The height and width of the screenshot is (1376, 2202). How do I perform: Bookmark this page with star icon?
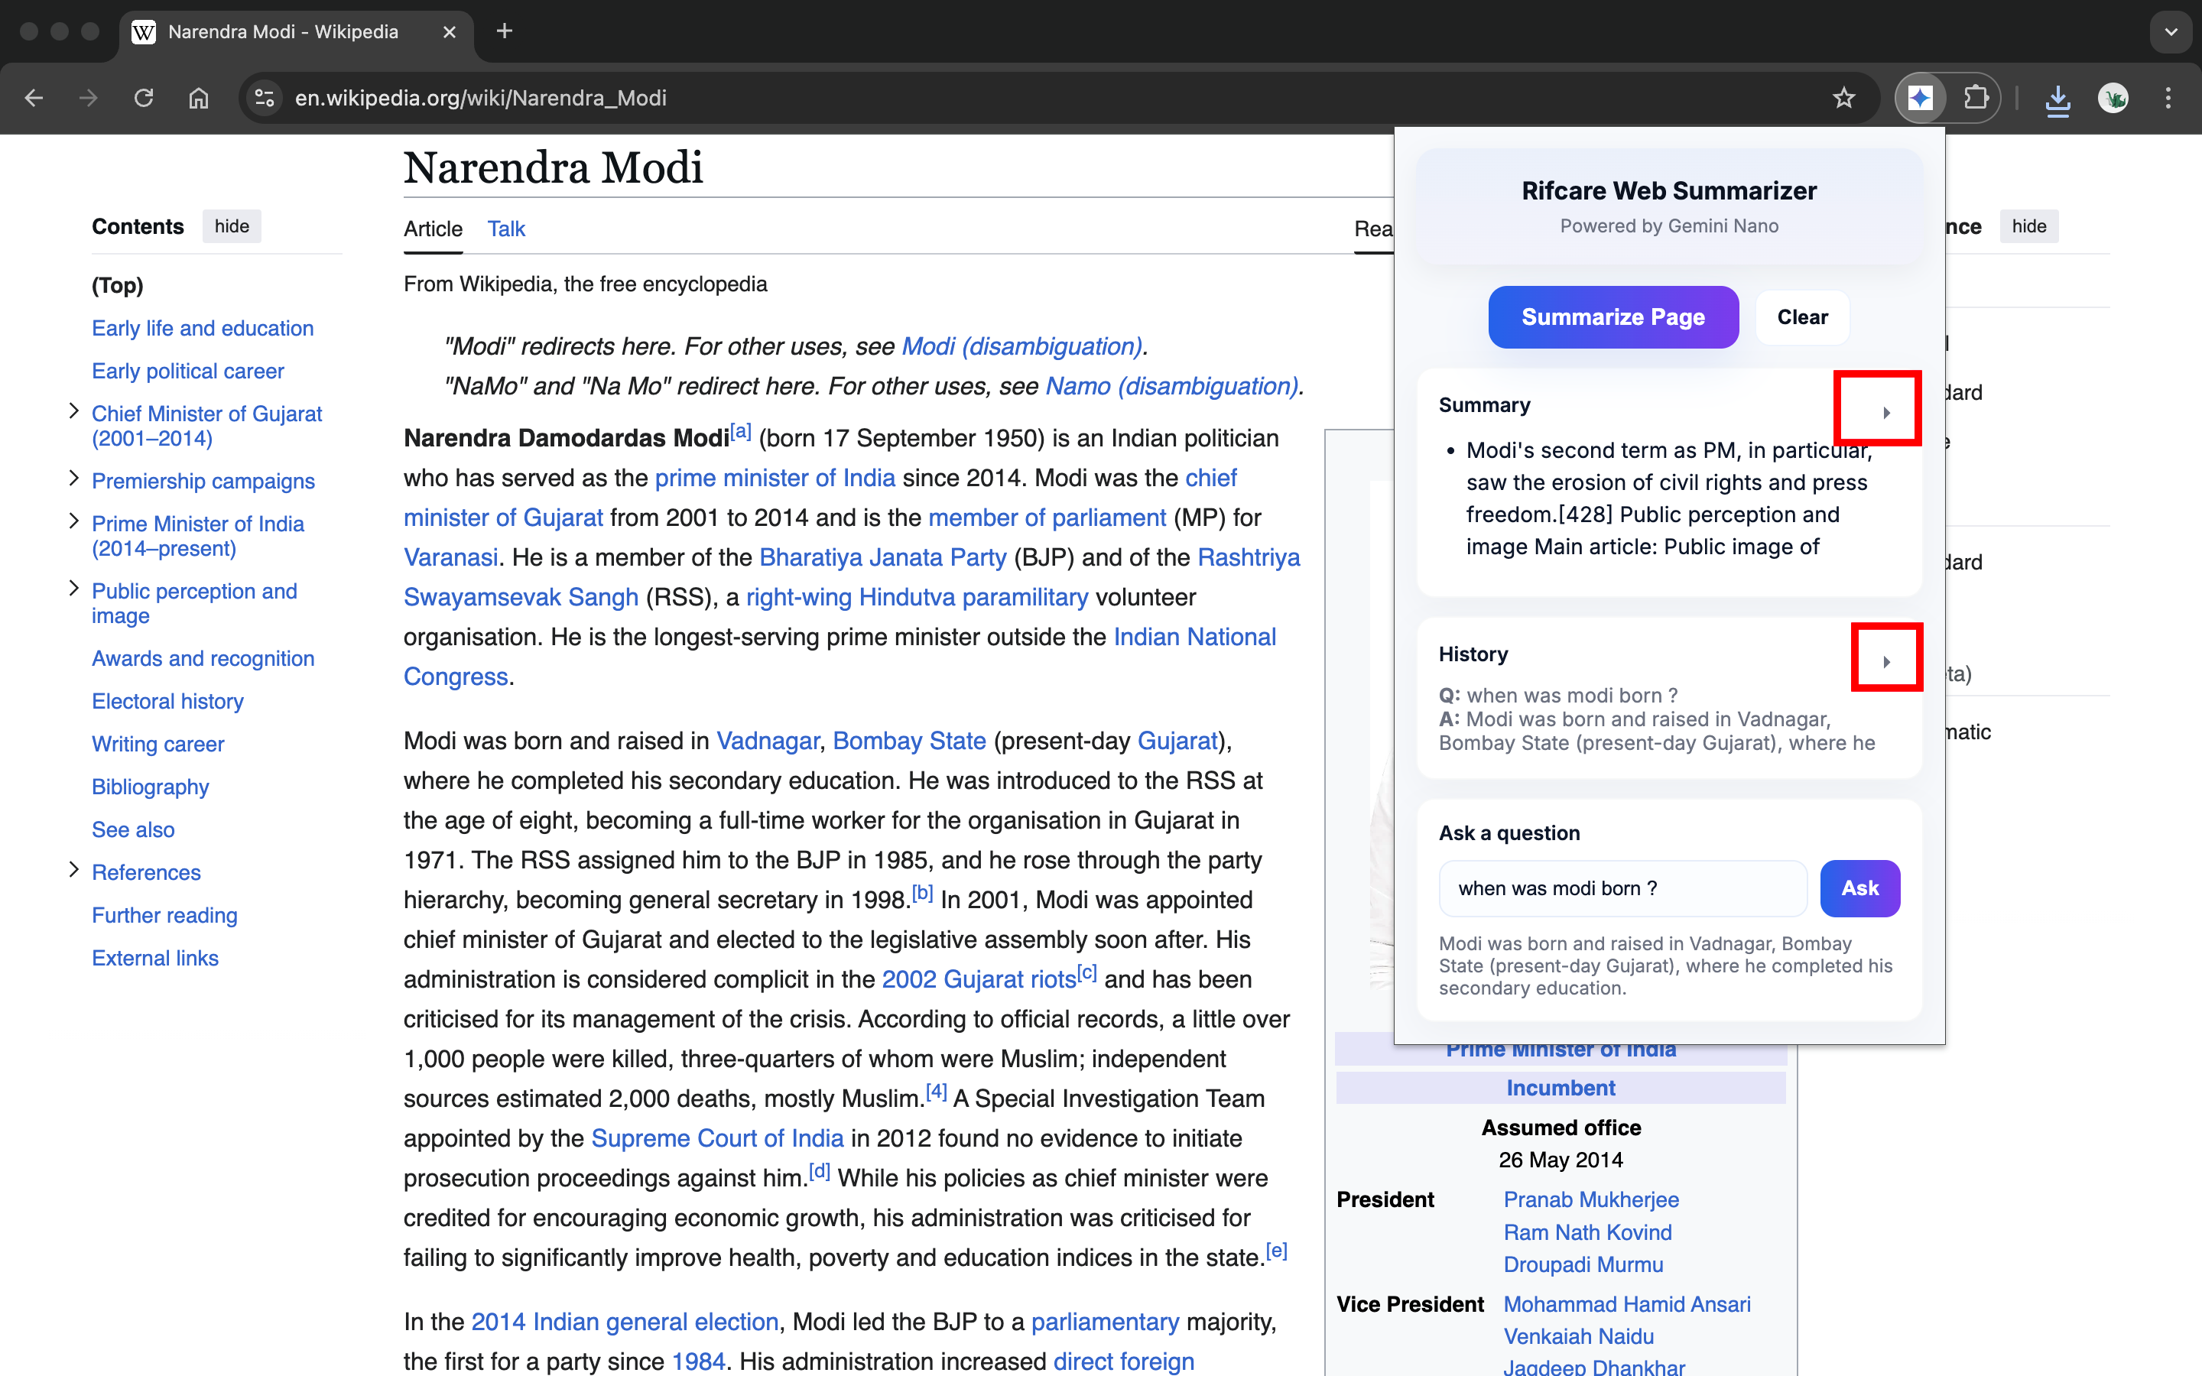click(x=1843, y=97)
